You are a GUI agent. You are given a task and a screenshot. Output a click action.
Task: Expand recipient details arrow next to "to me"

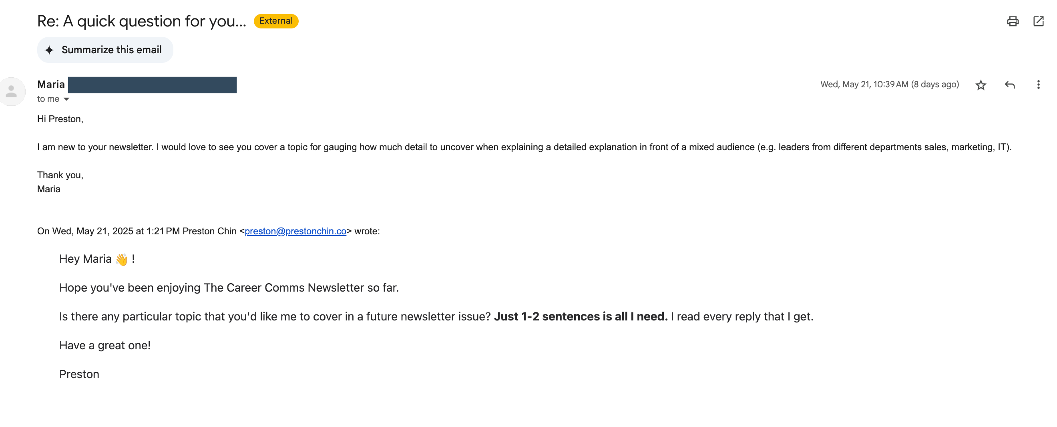point(66,99)
